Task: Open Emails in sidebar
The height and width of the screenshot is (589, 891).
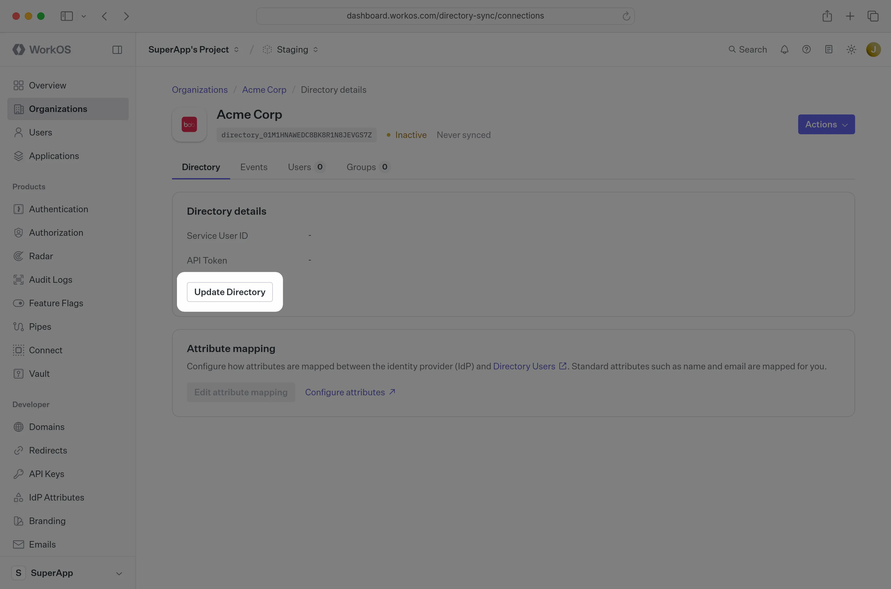Action: click(x=68, y=544)
